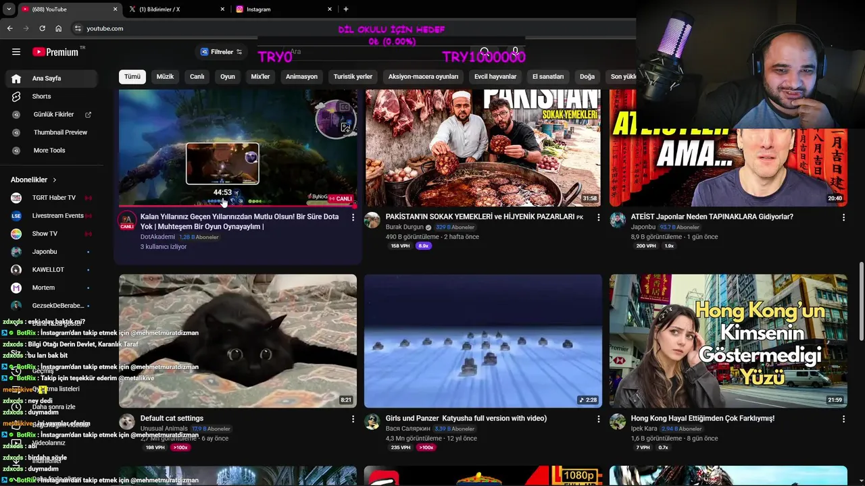Image resolution: width=865 pixels, height=486 pixels.
Task: Open the Filtreler filter button
Action: [221, 52]
